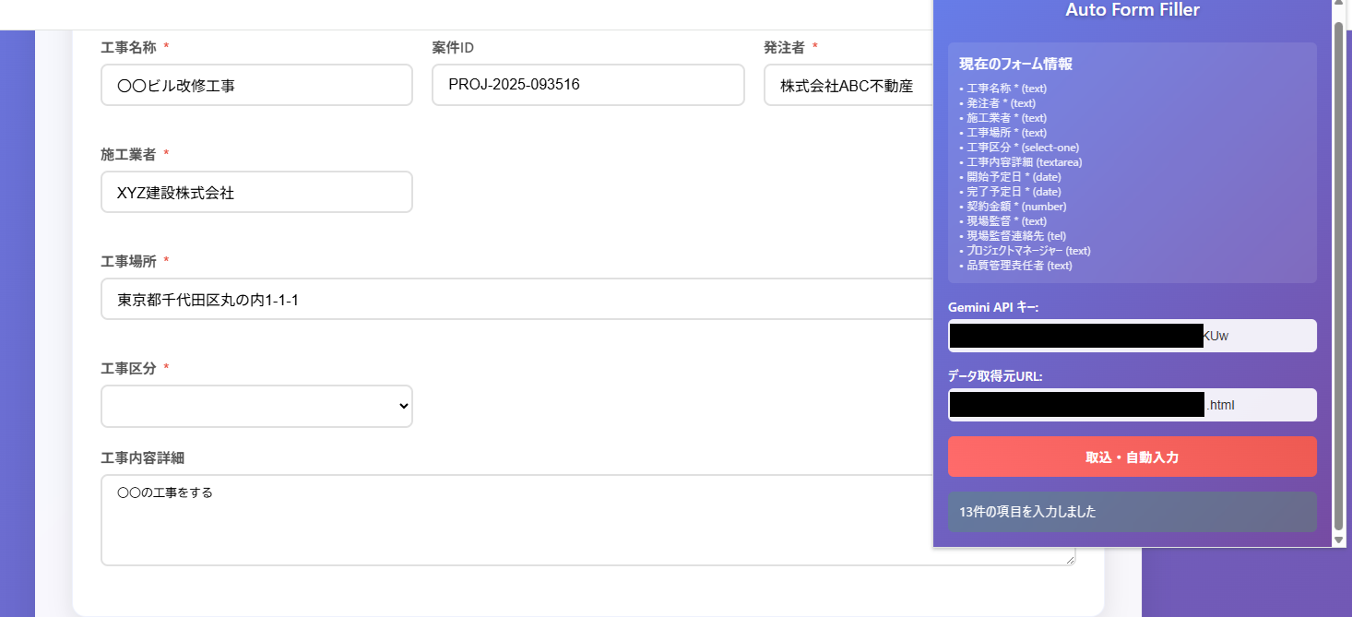Click the データ取得元URL field
Screen dimensions: 1352x617
pos(1132,404)
